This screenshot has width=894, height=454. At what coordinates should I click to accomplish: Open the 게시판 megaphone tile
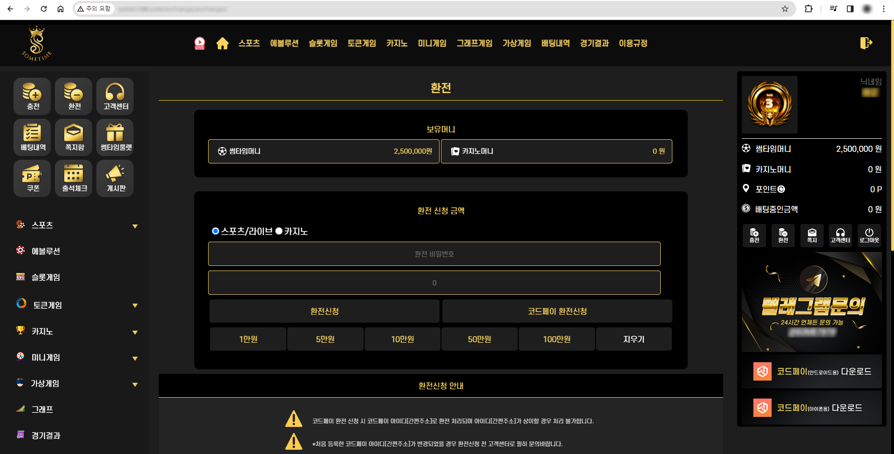coord(115,178)
